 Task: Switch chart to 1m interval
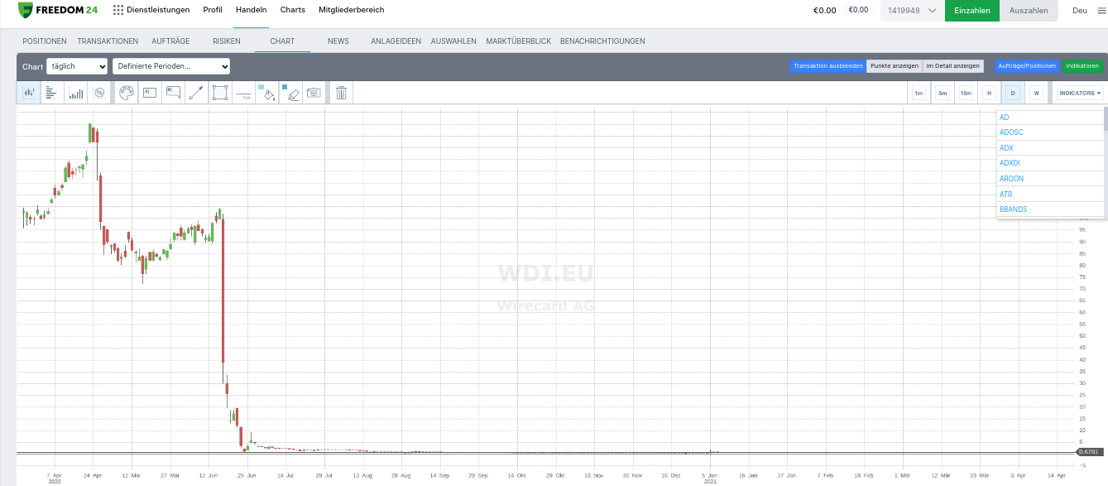[x=919, y=94]
